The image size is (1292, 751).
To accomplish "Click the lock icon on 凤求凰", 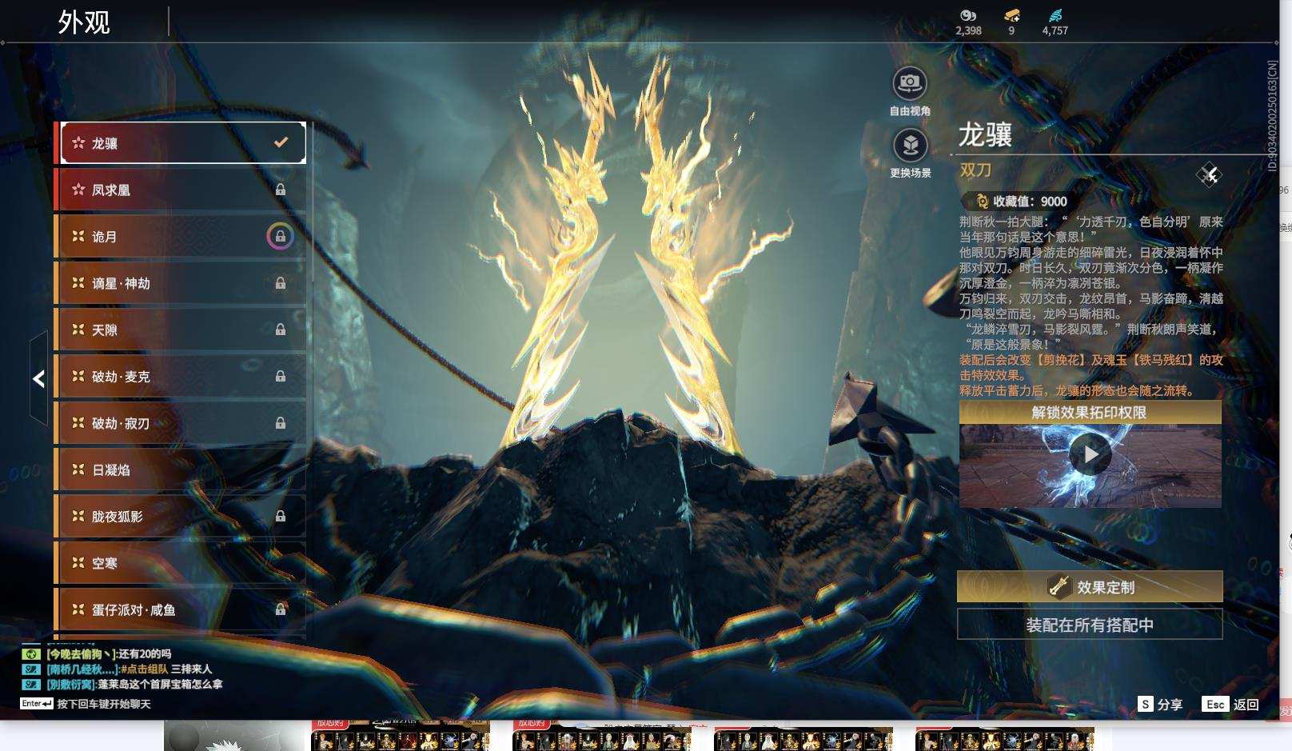I will 280,190.
